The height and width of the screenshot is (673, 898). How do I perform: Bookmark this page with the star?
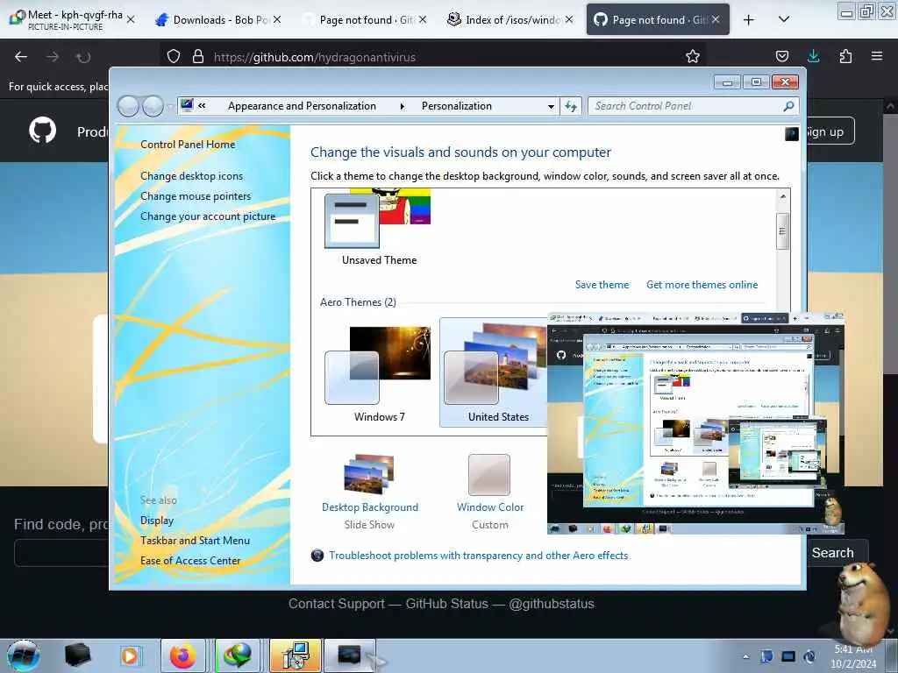coord(693,56)
